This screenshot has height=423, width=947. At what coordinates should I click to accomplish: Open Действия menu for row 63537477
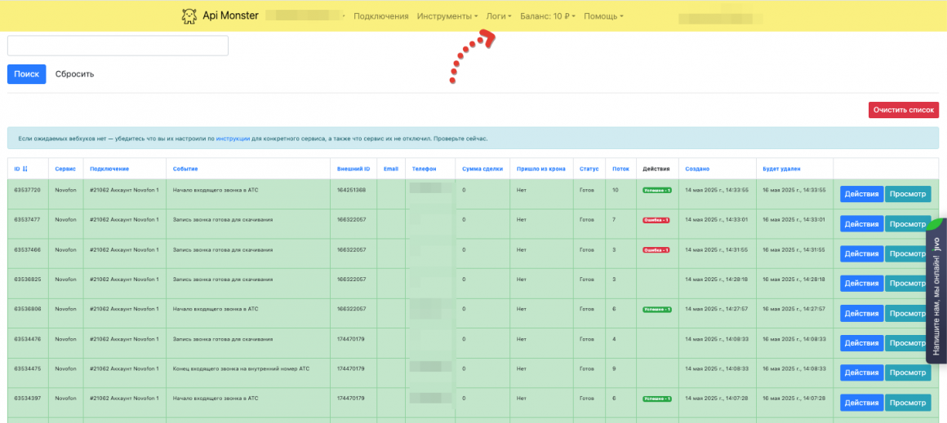pos(861,223)
